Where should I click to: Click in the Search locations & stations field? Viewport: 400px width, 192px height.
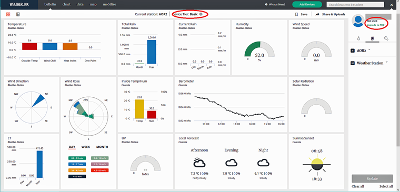tap(355, 5)
